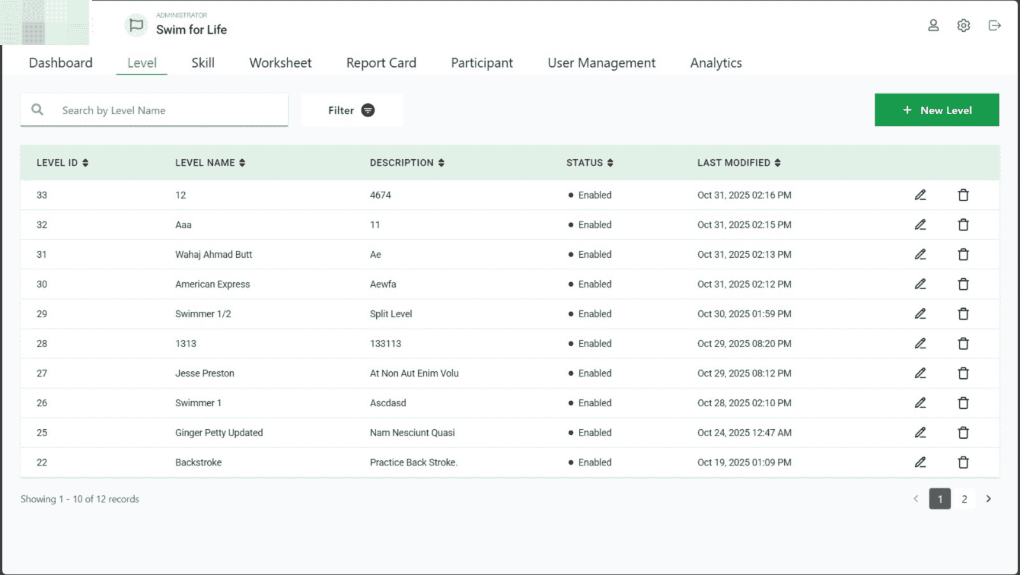The width and height of the screenshot is (1020, 575).
Task: Open the settings gear in the top bar
Action: (963, 25)
